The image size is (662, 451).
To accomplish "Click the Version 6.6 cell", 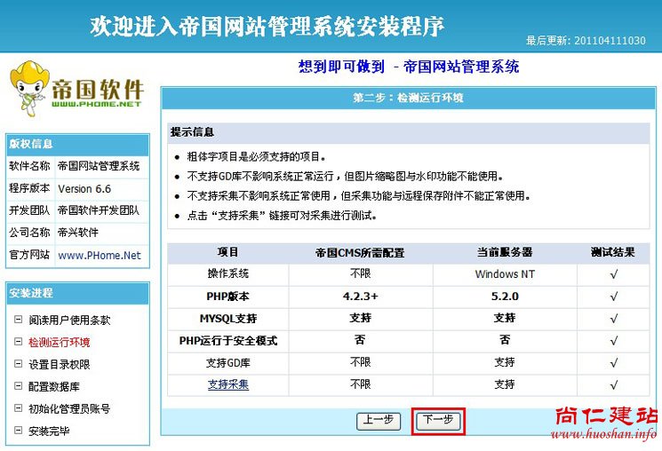I will pos(84,189).
